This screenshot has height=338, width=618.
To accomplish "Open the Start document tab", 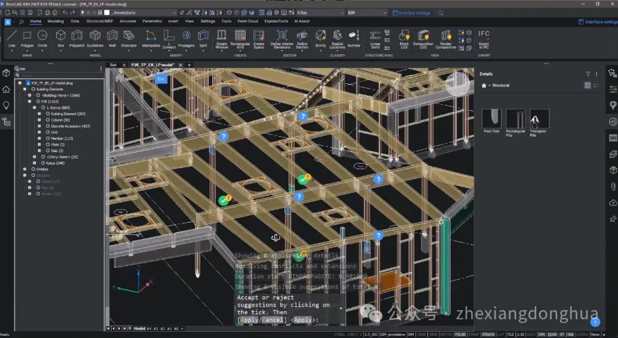I will [x=113, y=65].
